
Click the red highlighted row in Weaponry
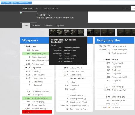(x=37, y=112)
